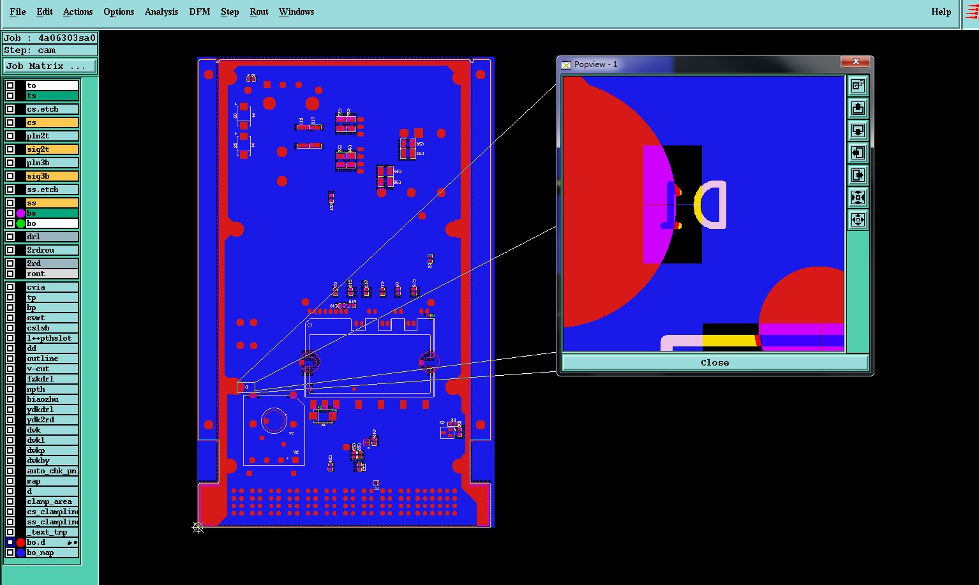Select the 'ts' layer name
Screen dimensions: 979x585
click(52, 96)
